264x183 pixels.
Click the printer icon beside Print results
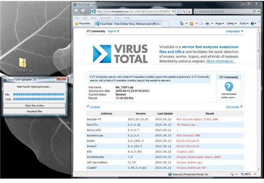pos(241,106)
